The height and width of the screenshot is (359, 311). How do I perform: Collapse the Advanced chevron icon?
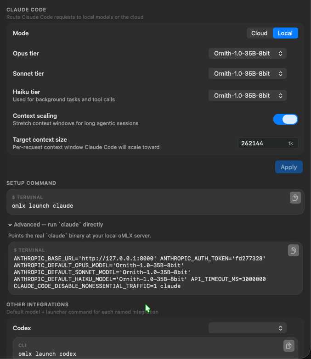pos(10,225)
